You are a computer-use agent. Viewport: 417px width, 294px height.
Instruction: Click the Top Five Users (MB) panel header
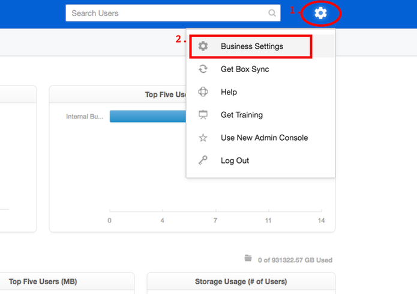[43, 281]
